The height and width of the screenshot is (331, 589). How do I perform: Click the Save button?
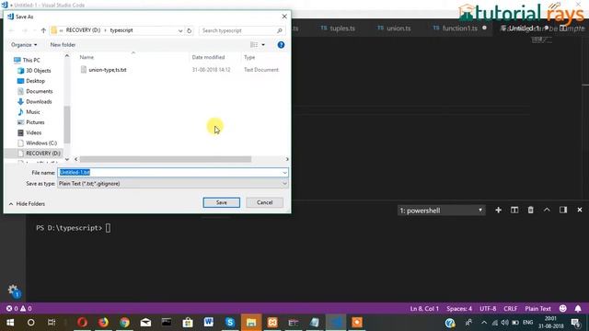(x=221, y=202)
